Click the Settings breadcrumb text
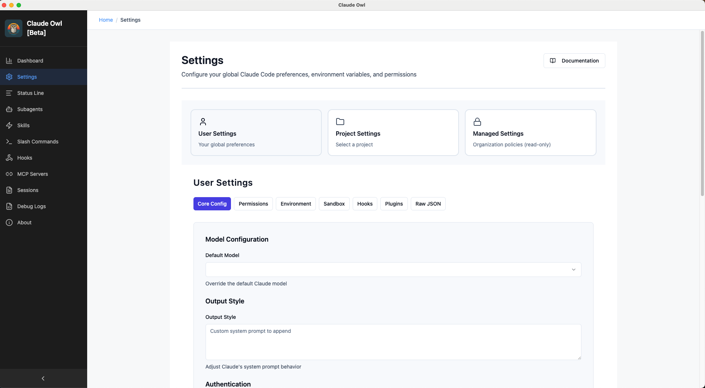705x388 pixels. [x=131, y=20]
